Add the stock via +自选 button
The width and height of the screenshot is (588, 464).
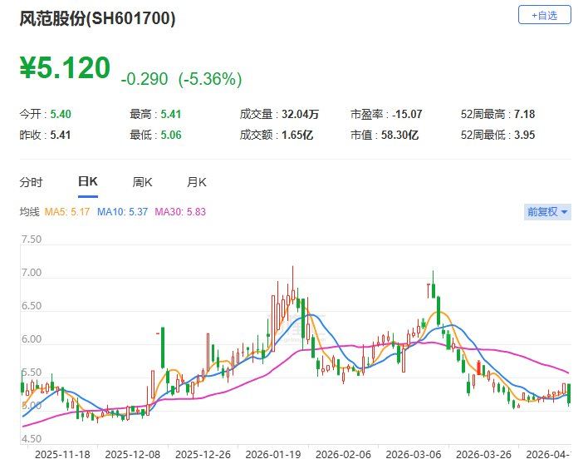[x=544, y=15]
